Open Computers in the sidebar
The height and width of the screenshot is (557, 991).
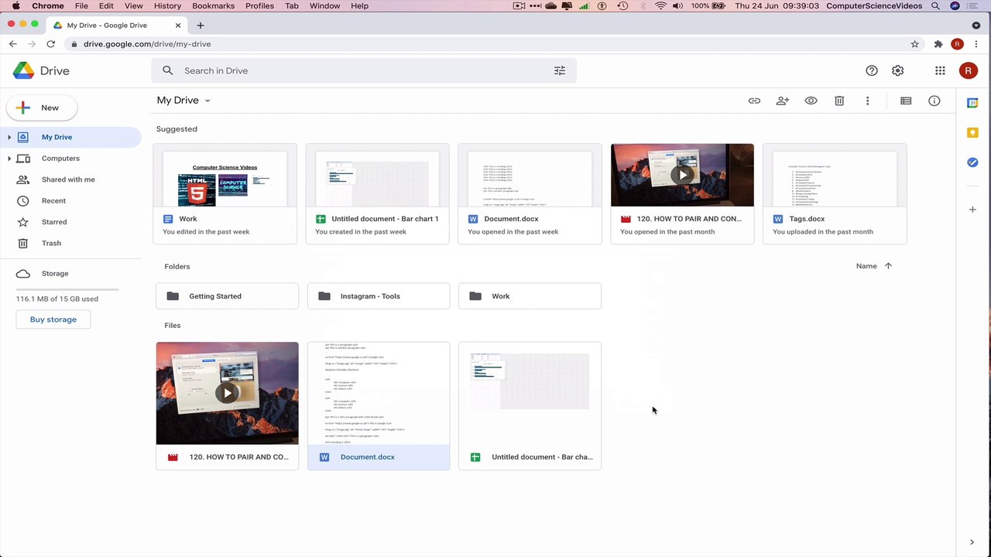(60, 159)
